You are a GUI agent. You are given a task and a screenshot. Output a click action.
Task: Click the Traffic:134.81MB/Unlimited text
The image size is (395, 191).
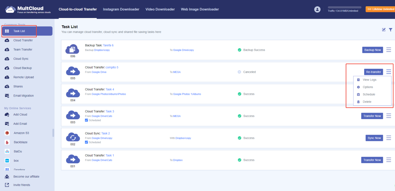[x=343, y=11]
